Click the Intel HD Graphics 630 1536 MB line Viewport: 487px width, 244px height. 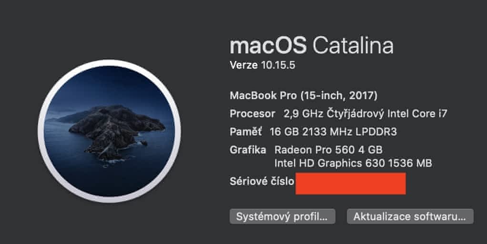point(353,163)
